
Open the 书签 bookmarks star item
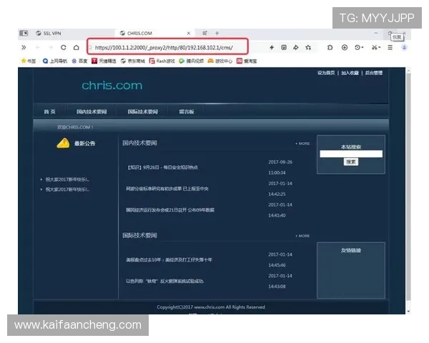coord(29,61)
